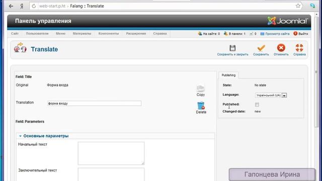Click the Field: Title label
Screen dimensions: 322x181
(x=24, y=77)
